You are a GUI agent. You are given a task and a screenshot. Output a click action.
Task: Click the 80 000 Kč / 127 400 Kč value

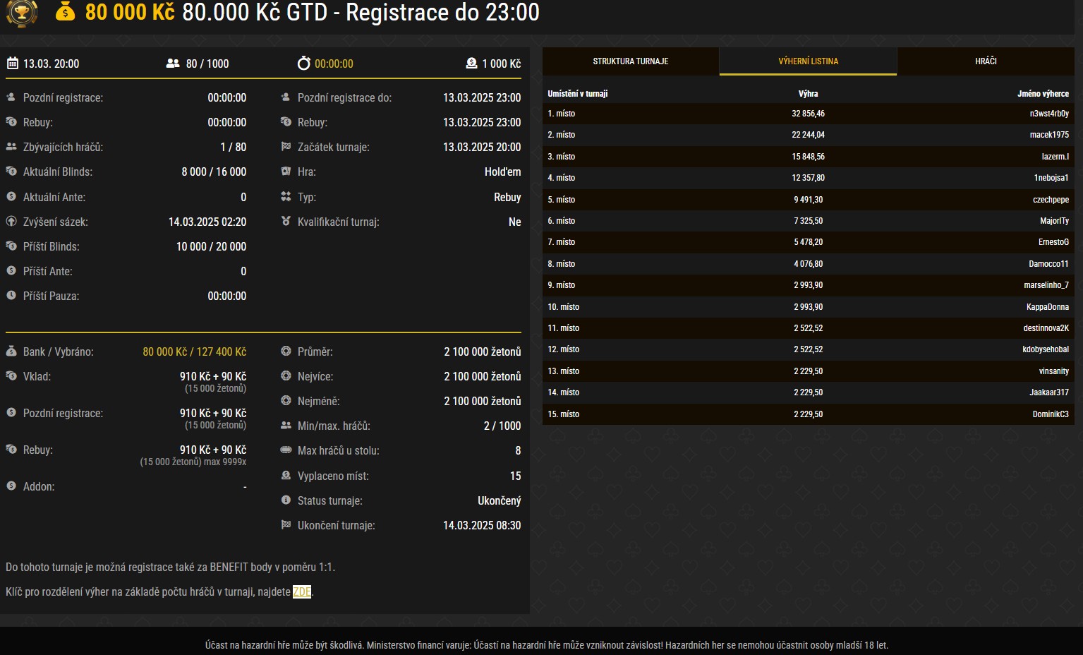195,351
